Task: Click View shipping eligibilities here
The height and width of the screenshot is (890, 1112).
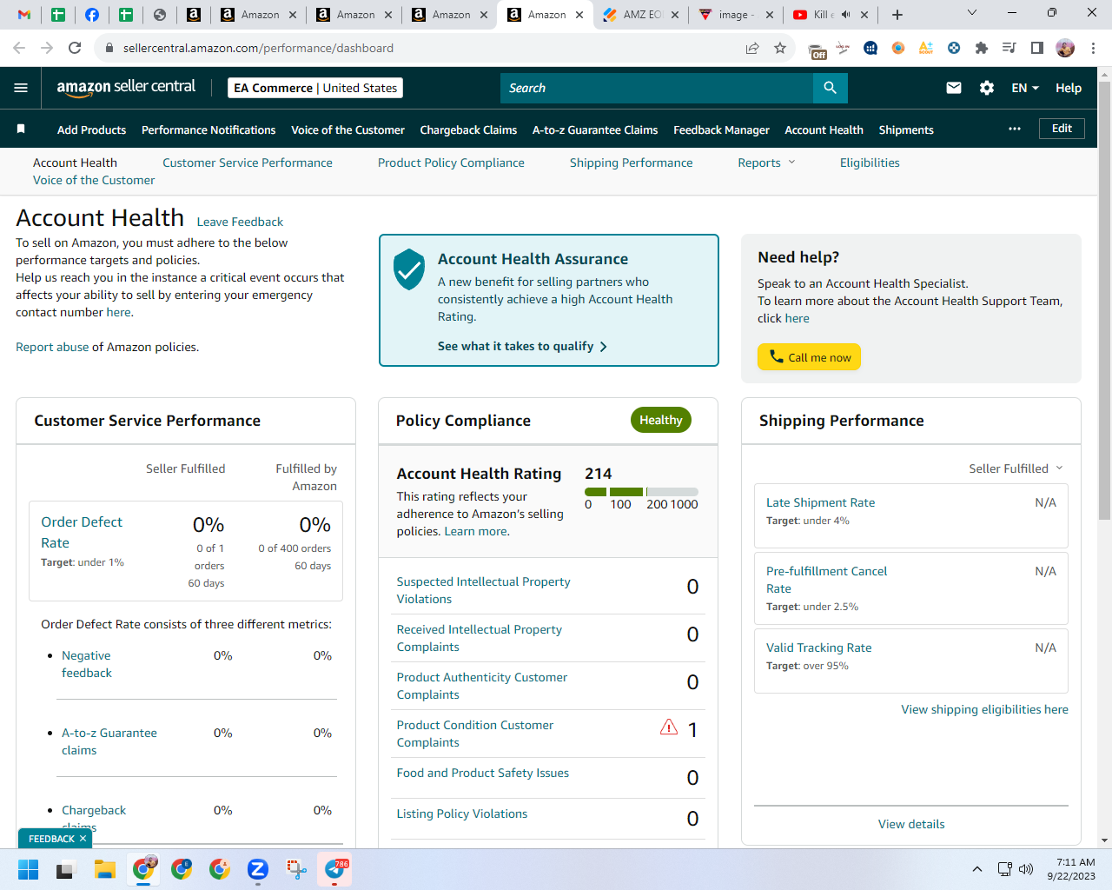Action: [x=984, y=709]
